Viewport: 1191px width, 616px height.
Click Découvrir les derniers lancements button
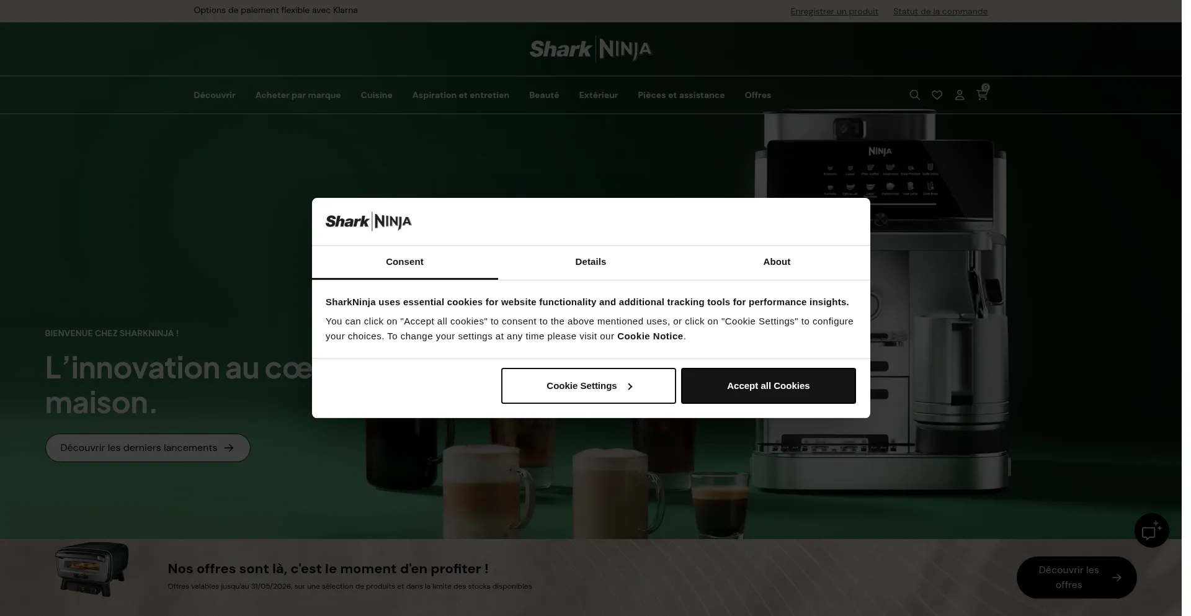tap(148, 448)
